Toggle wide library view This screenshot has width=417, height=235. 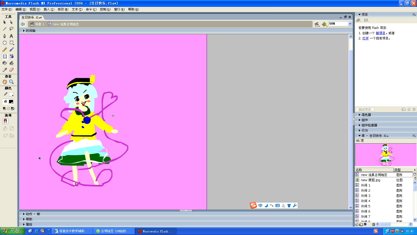pos(415,174)
